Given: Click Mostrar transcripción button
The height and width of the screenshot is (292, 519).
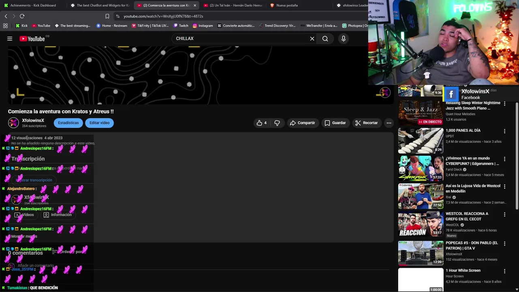Looking at the screenshot, I should 34,180.
